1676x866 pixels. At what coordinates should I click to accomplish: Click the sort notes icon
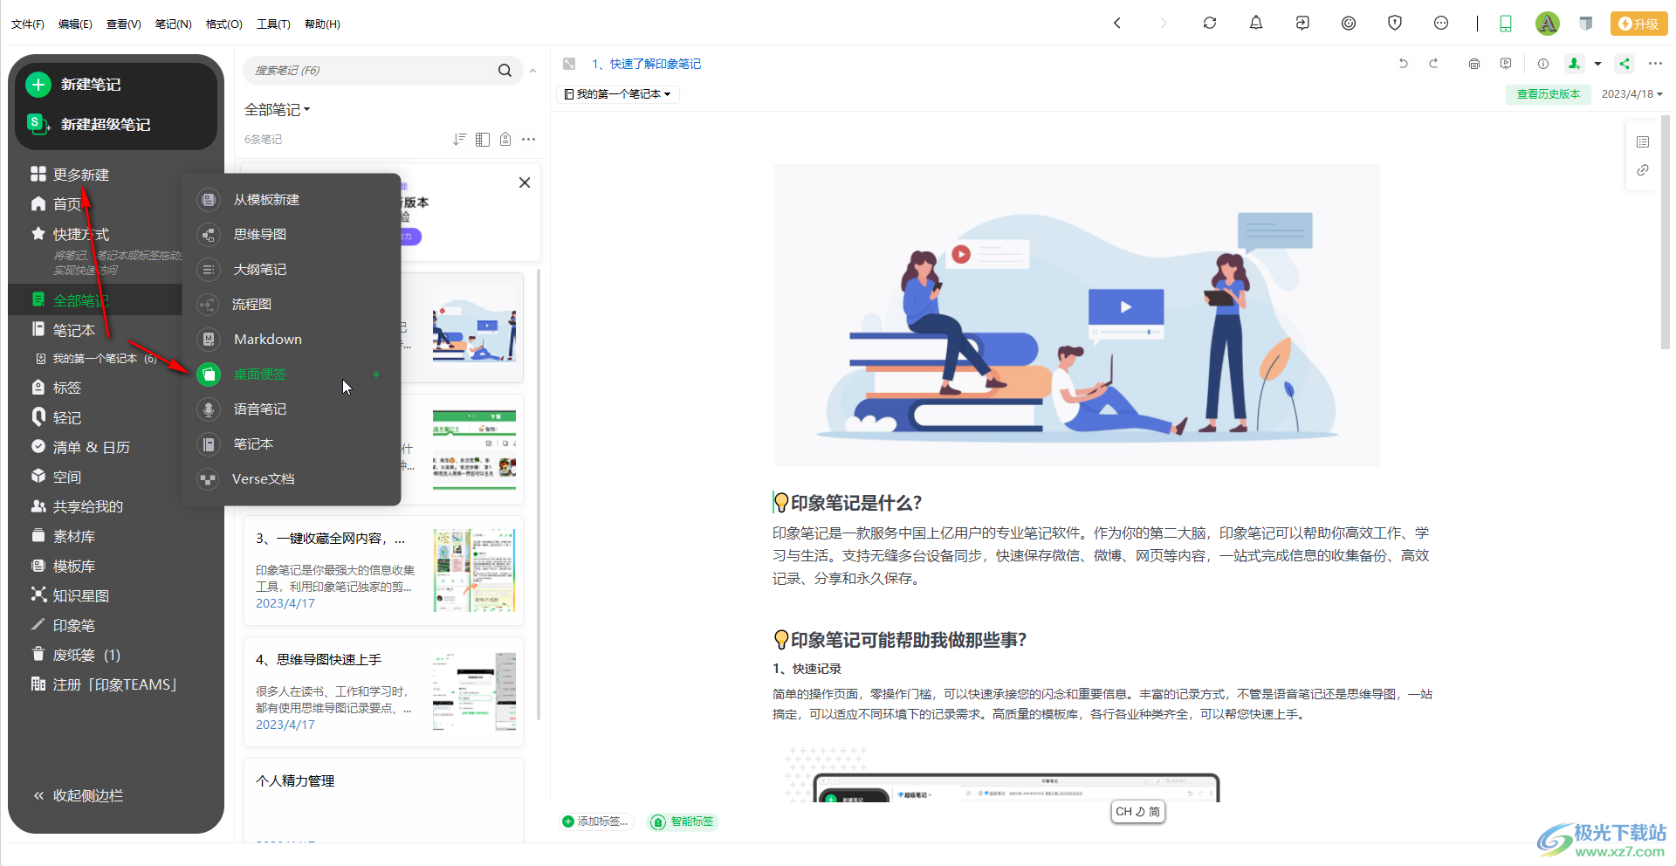pos(459,140)
